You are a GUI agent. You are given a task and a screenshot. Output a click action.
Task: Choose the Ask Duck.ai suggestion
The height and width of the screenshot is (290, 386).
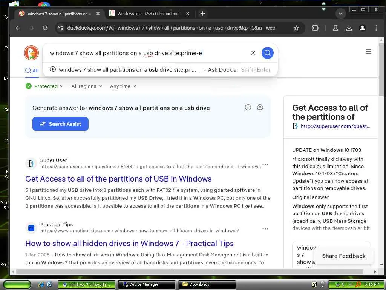(160, 70)
